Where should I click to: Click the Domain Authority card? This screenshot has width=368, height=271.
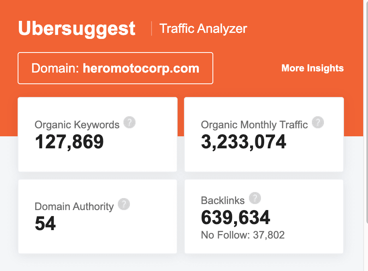click(97, 216)
